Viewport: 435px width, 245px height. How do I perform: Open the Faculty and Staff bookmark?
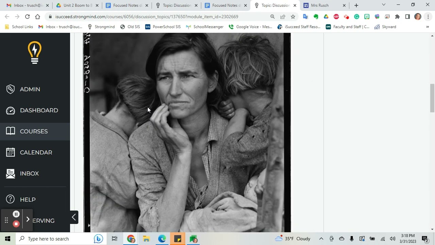point(347,27)
